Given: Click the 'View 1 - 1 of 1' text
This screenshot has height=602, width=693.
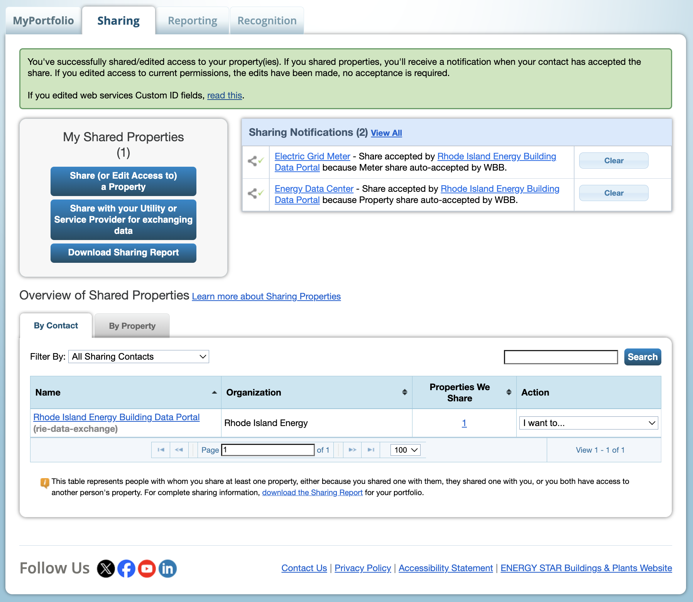Looking at the screenshot, I should 600,450.
